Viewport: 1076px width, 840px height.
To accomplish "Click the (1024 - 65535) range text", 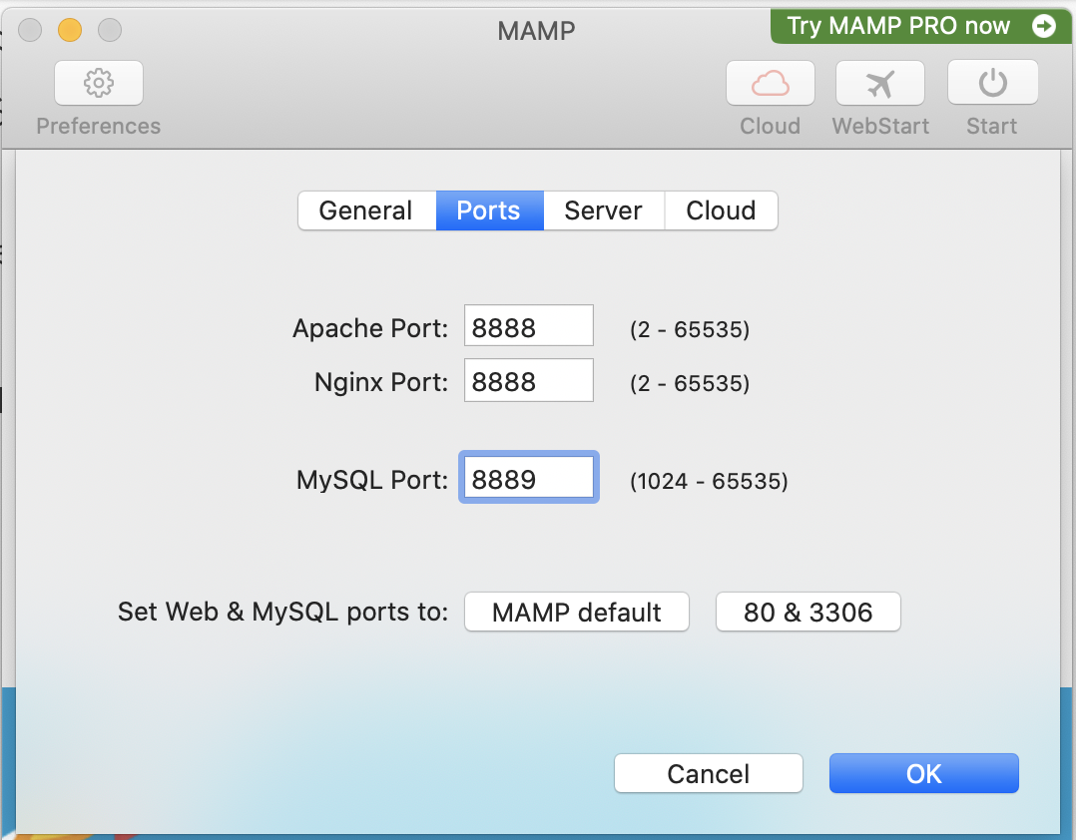I will [x=709, y=481].
